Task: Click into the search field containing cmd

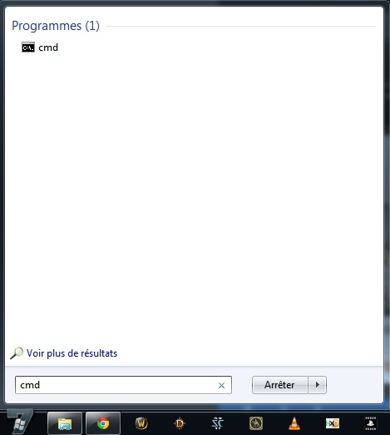Action: pyautogui.click(x=123, y=385)
